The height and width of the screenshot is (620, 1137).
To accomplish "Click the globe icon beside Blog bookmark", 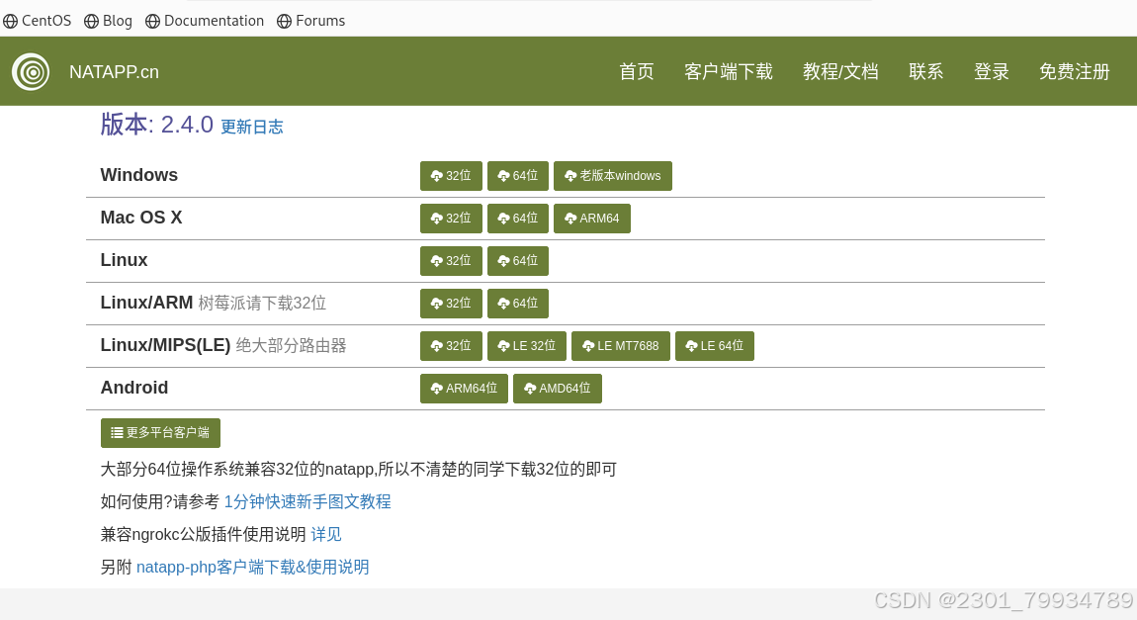I will click(x=91, y=22).
